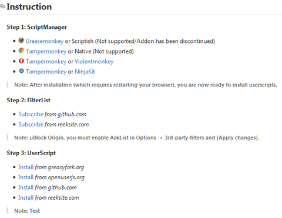Click the Instruction heading

pos(29,7)
